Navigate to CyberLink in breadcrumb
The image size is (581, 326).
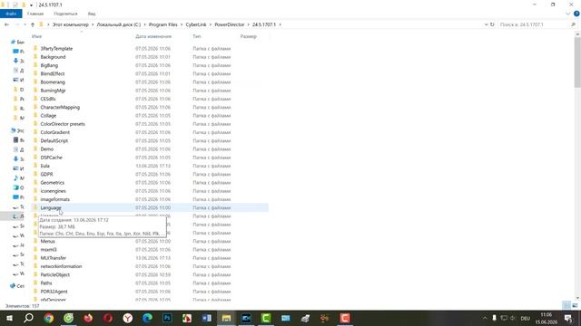pos(196,24)
